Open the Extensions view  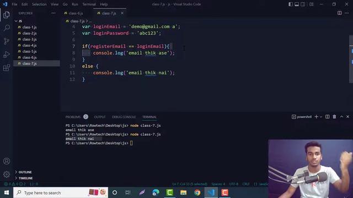click(x=7, y=68)
